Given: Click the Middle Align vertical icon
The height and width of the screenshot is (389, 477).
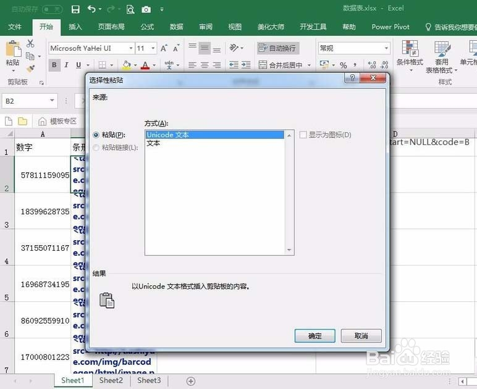Looking at the screenshot, I should (x=205, y=48).
